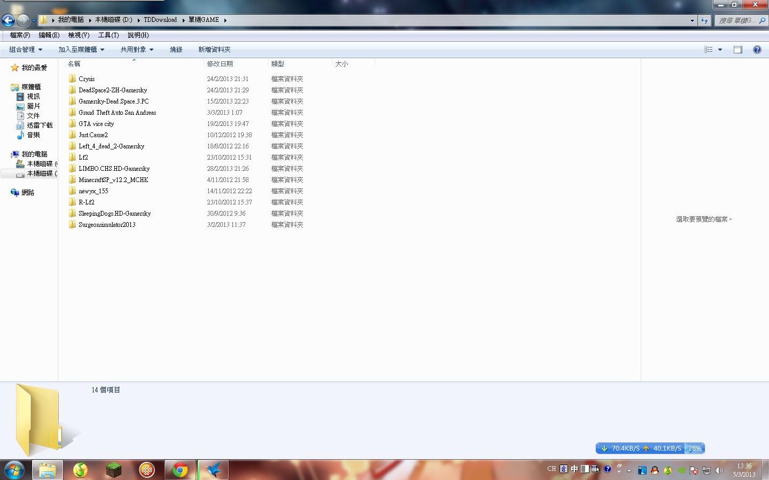The height and width of the screenshot is (480, 769).
Task: Click the Windows Start orb
Action: pos(14,470)
